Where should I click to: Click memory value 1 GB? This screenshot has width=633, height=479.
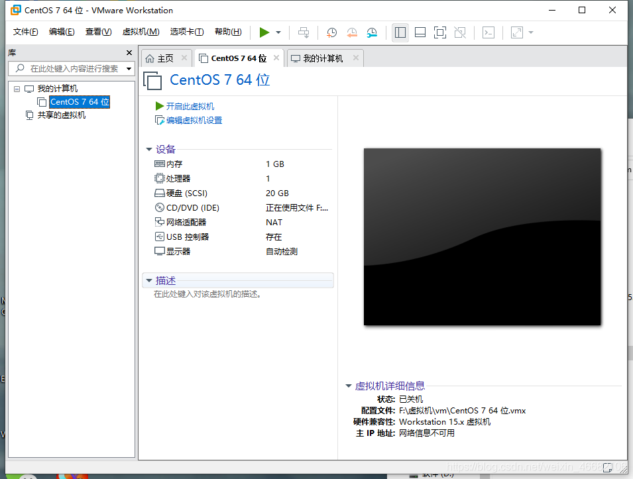[x=275, y=164]
